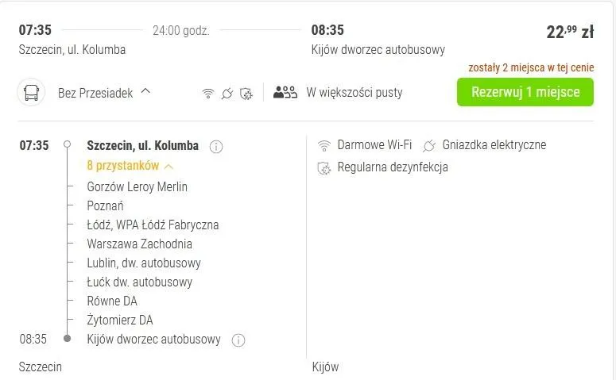
Task: Click the Regularna dezynfekcja amenity icon
Action: point(324,167)
